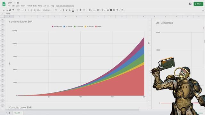The height and width of the screenshot is (115, 205).
Task: Open the functions sigma menu
Action: 122,10
